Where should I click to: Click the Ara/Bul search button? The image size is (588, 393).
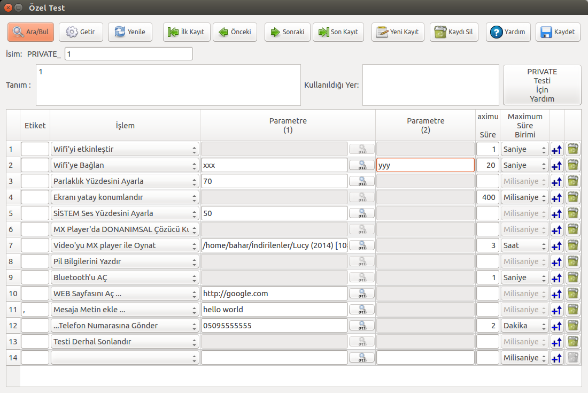31,32
